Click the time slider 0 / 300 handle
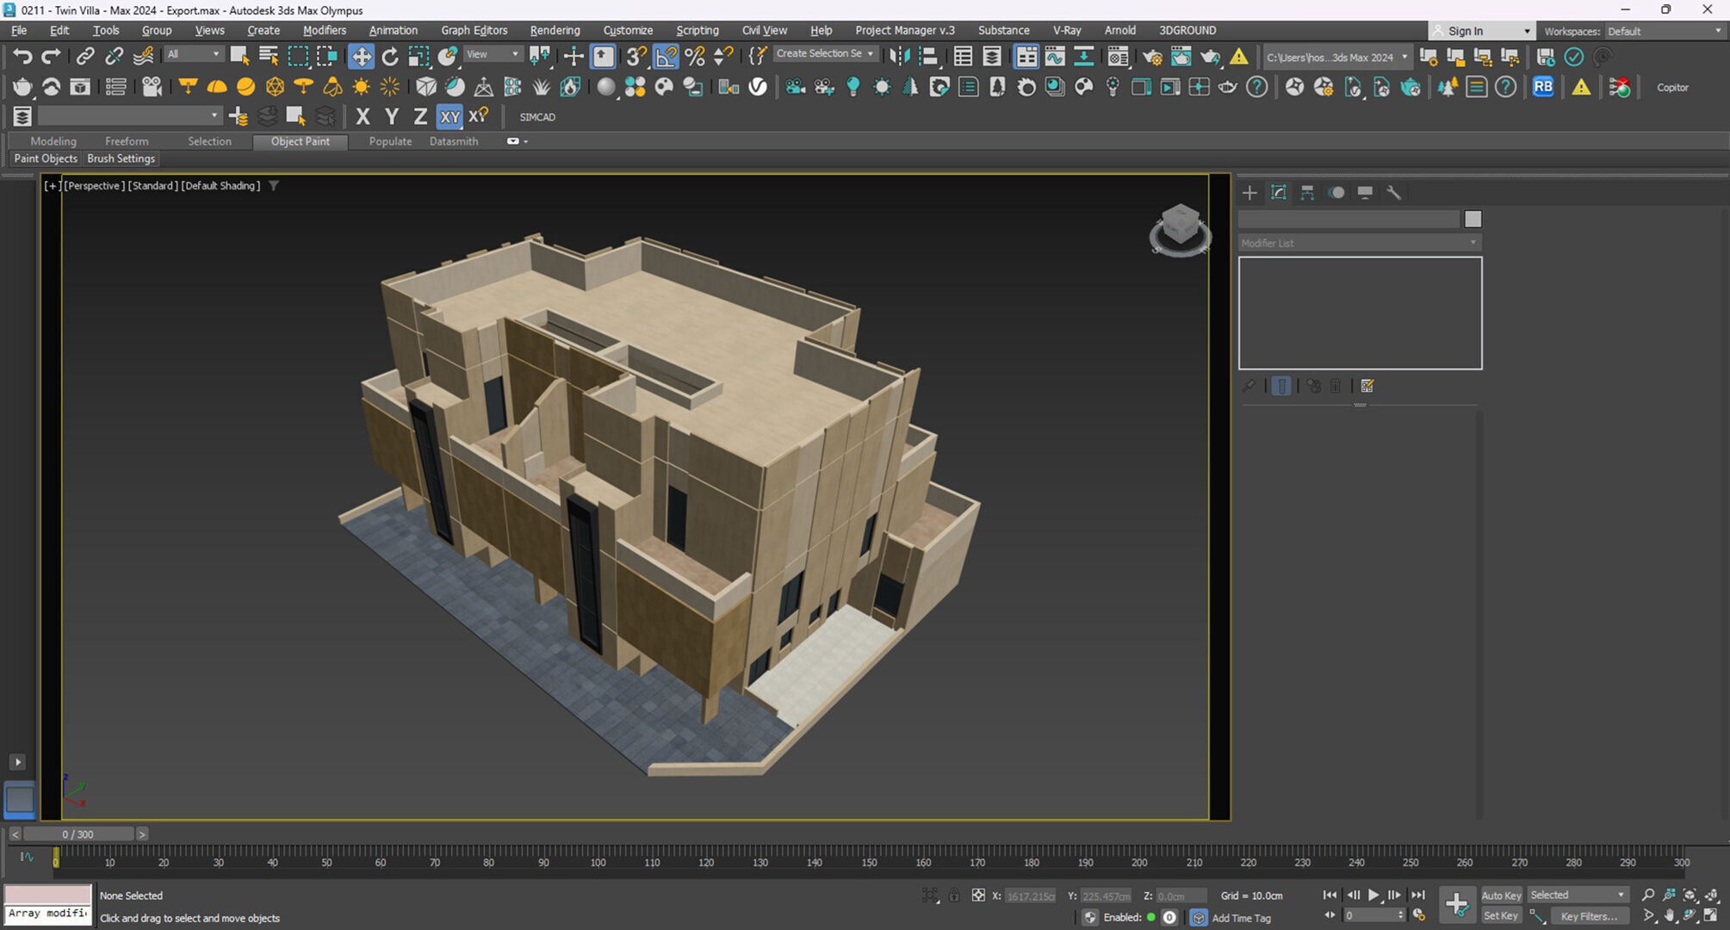This screenshot has width=1730, height=930. pos(78,834)
